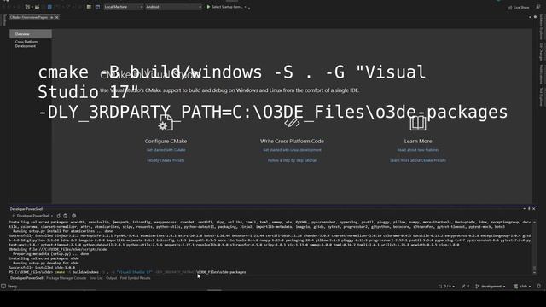Expand the Select Startup Item dropdown arrow
Screen dimensions: 546x307
click(x=246, y=7)
